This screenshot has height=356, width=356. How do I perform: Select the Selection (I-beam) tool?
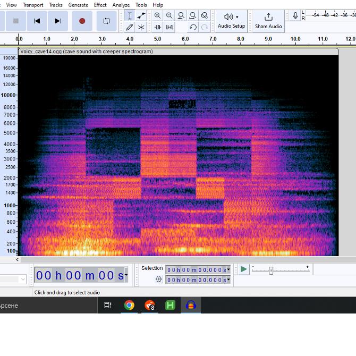pos(129,16)
